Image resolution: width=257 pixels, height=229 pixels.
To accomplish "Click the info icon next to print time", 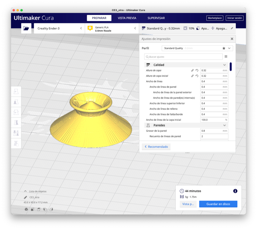I will tap(235, 191).
